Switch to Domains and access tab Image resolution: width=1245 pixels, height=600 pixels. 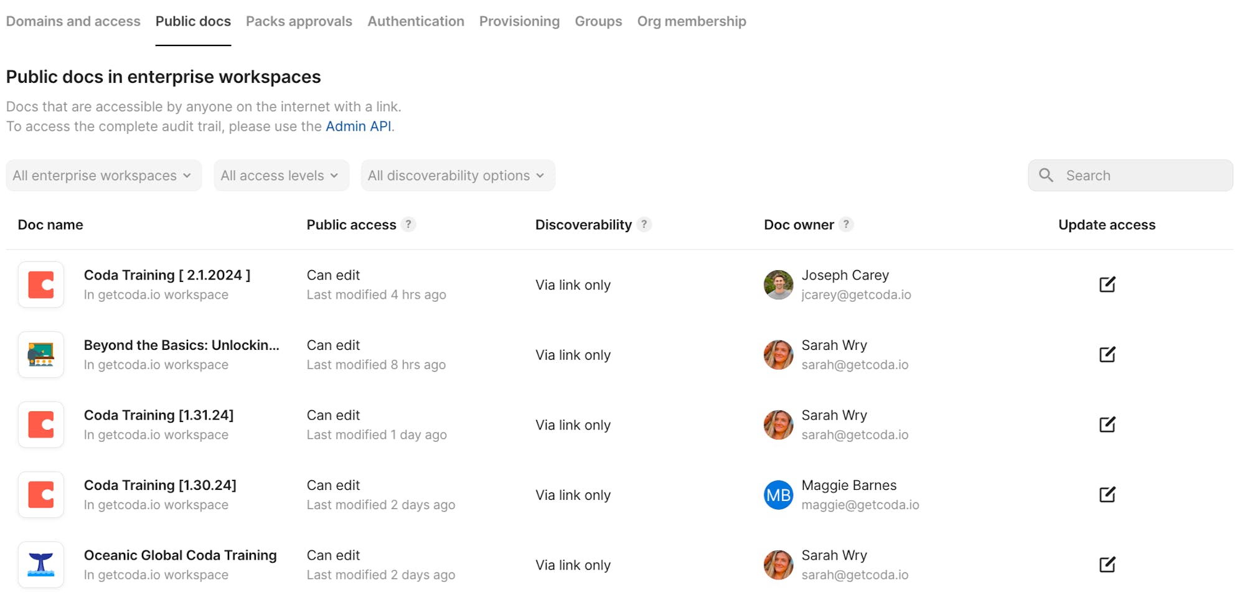click(x=73, y=21)
